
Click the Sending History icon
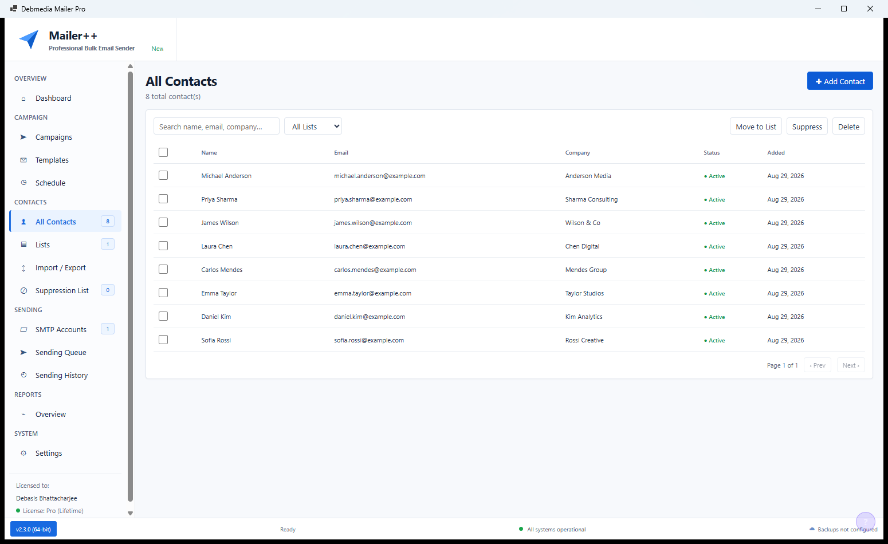[23, 376]
